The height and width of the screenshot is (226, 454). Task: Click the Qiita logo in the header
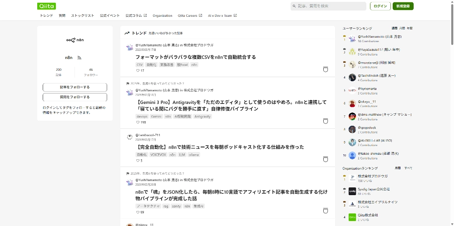tap(47, 6)
